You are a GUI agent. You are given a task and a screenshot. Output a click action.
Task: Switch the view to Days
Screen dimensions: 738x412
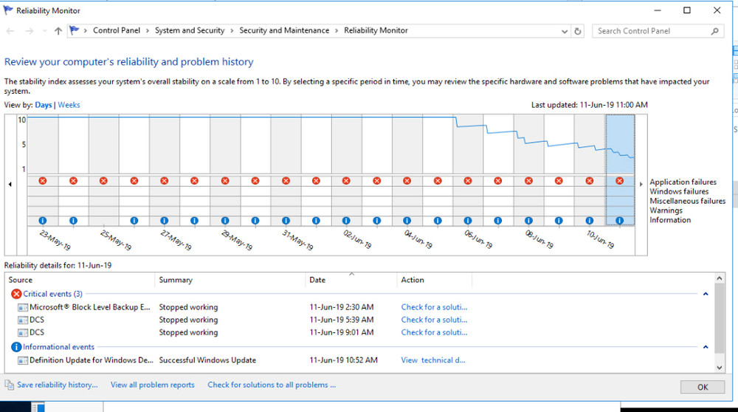tap(44, 105)
